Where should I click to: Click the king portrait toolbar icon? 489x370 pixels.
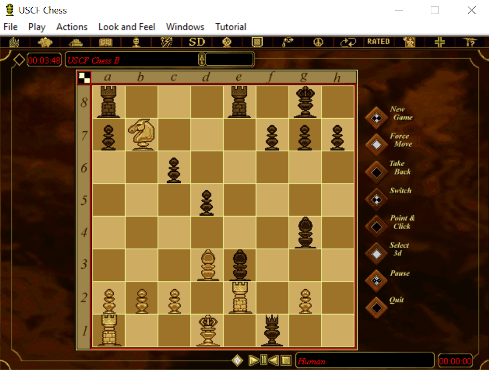(409, 42)
